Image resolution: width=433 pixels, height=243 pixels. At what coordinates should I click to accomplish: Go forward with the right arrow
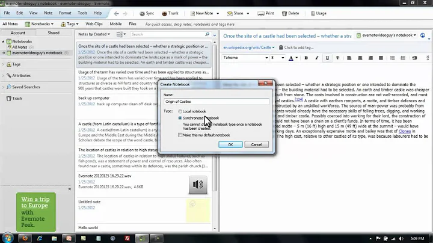[x=125, y=13]
